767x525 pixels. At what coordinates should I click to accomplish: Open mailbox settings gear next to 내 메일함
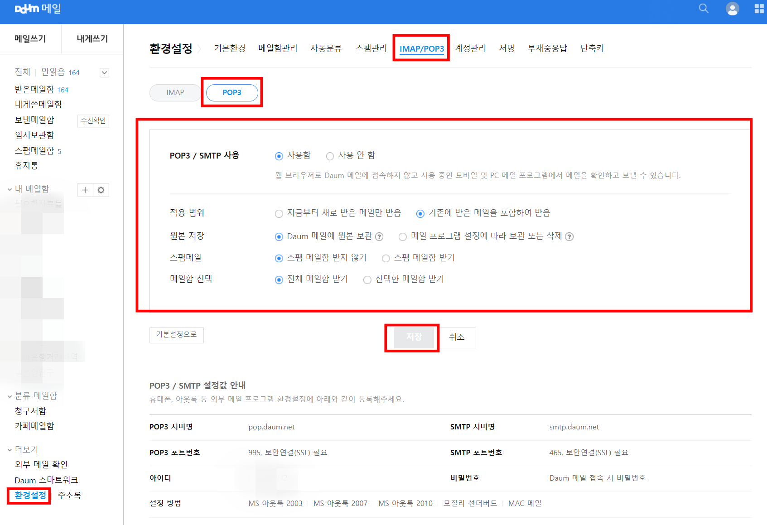coord(101,190)
